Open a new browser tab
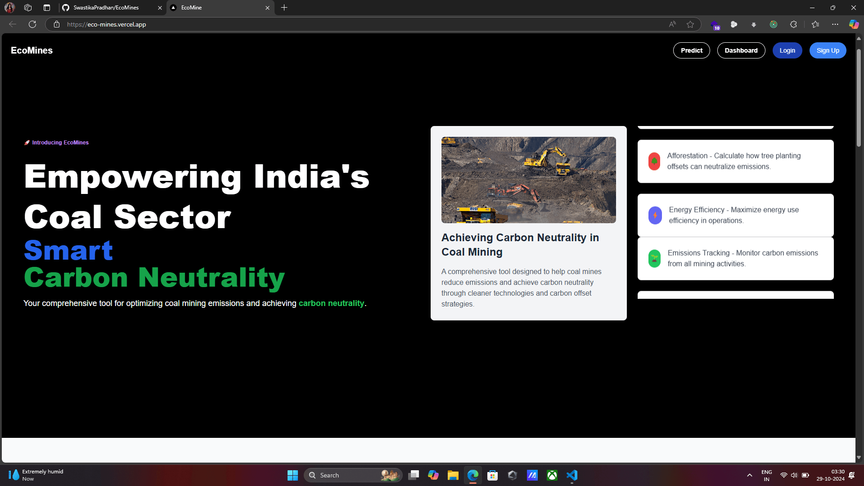The image size is (864, 486). [284, 8]
